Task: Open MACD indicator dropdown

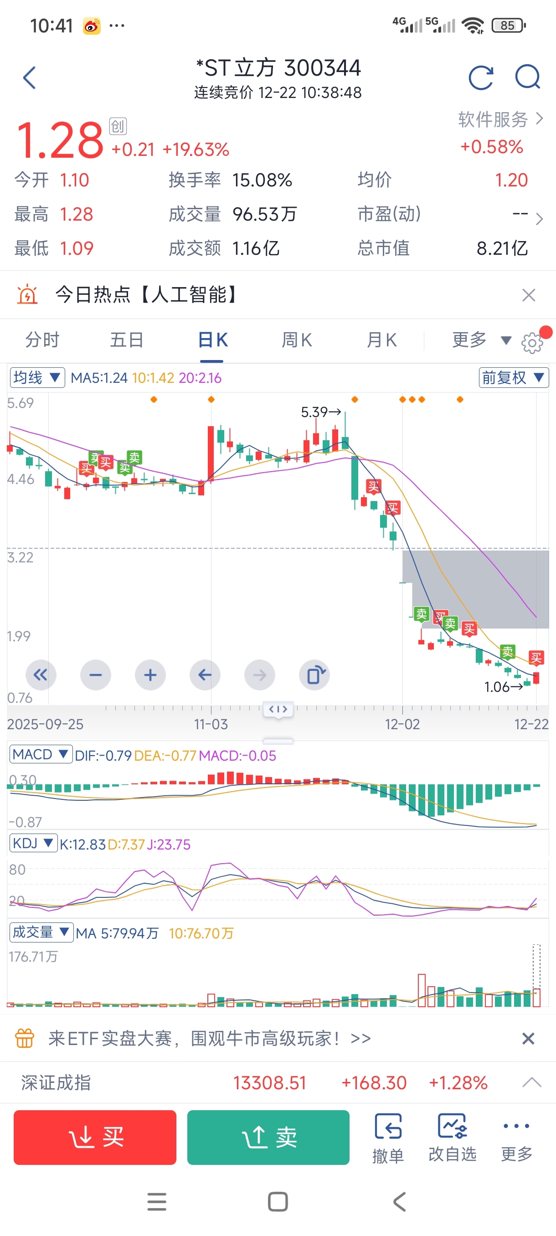Action: tap(40, 755)
